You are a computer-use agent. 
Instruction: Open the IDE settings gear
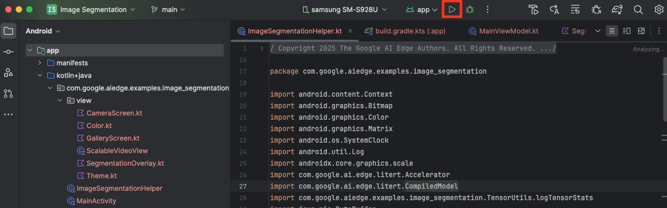point(659,9)
